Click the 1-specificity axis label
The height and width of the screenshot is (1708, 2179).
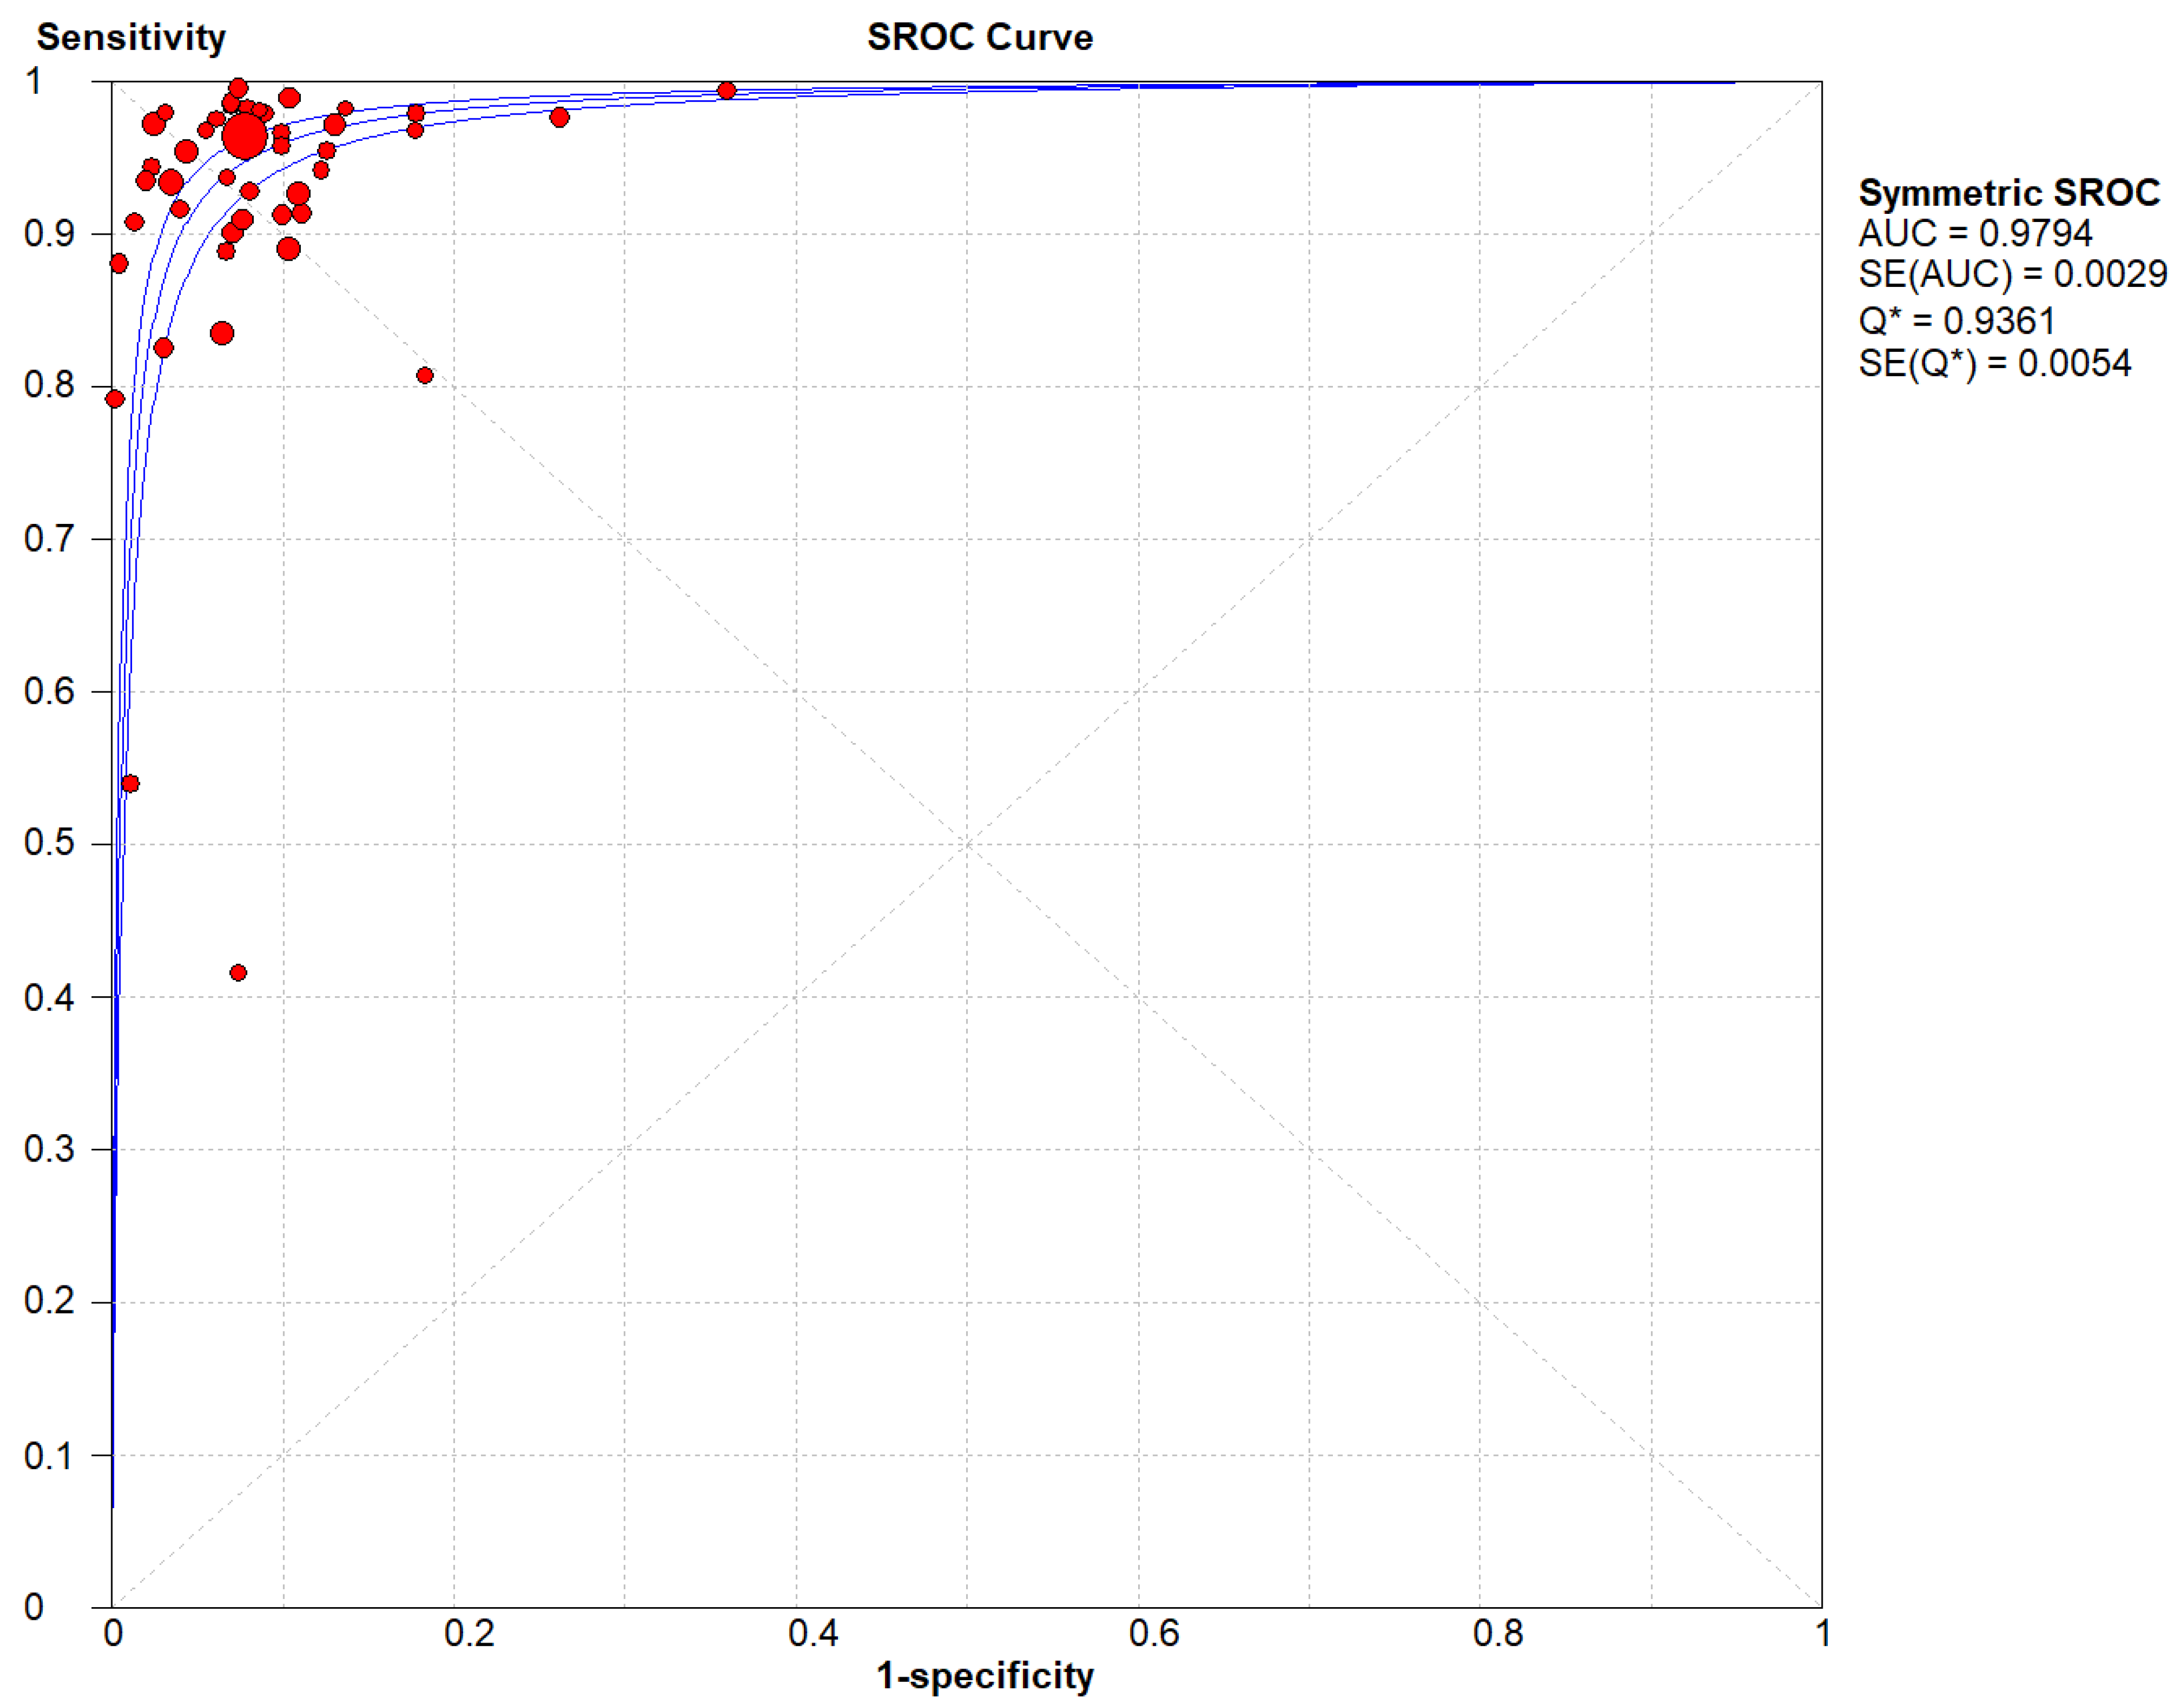(985, 1674)
